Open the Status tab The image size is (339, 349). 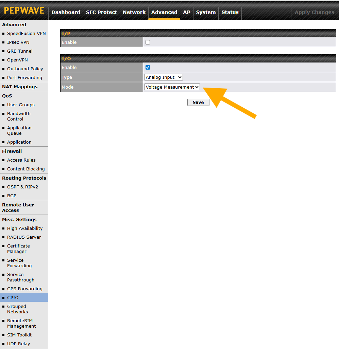(230, 12)
